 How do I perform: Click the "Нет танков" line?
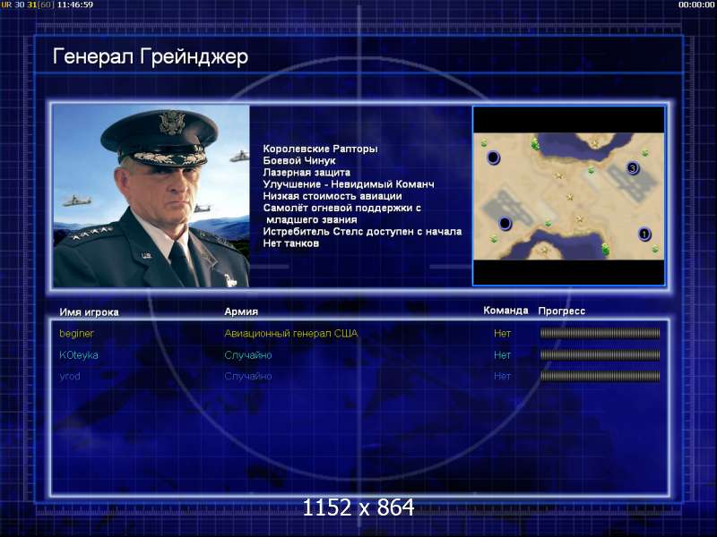tap(290, 243)
